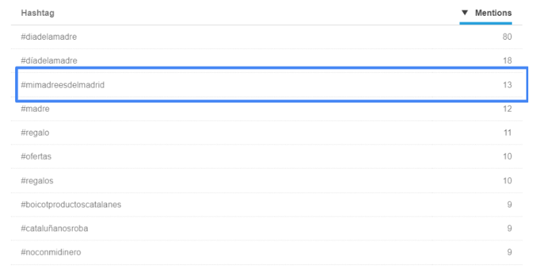Image resolution: width=546 pixels, height=271 pixels.
Task: Open the #díadelamadre hashtag with accent
Action: coord(49,61)
